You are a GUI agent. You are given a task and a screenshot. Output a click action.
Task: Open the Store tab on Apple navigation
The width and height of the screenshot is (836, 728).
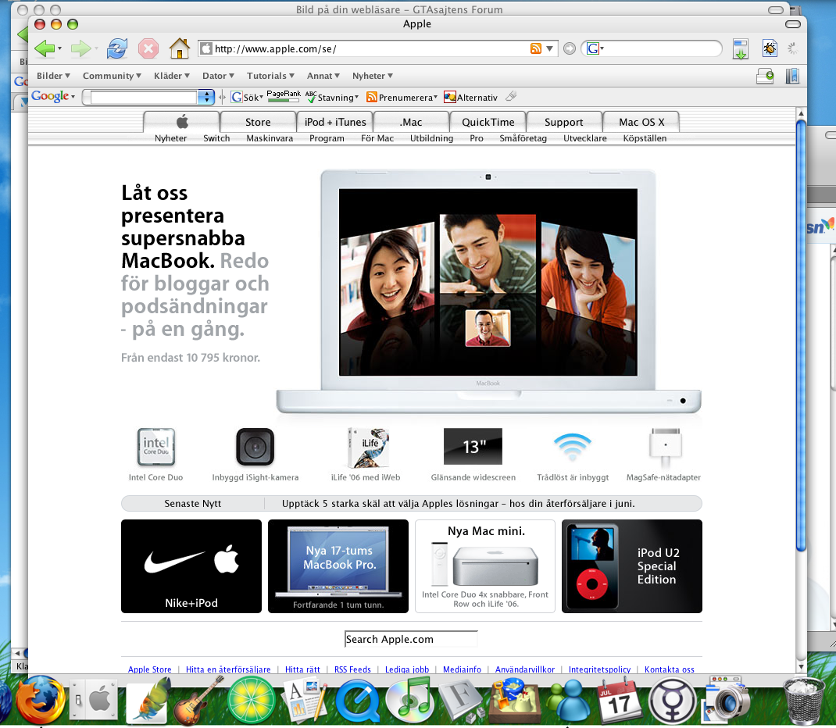pyautogui.click(x=258, y=122)
